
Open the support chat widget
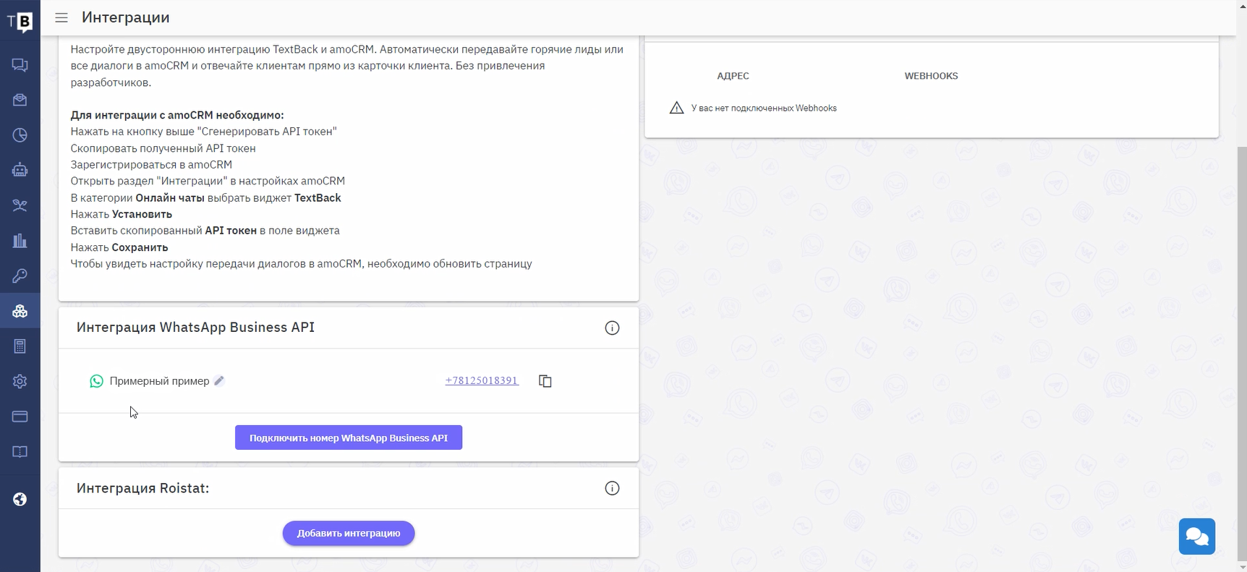1196,537
